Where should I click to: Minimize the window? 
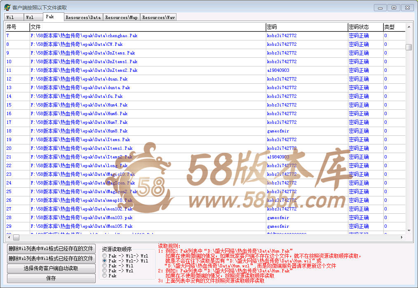pyautogui.click(x=380, y=8)
